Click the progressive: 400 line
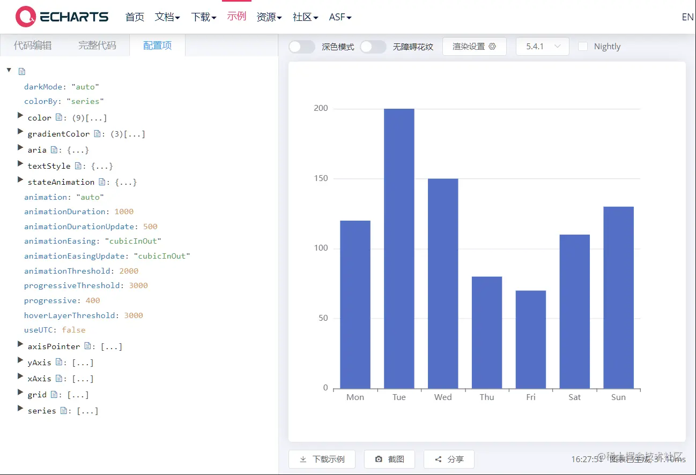Viewport: 696px width, 475px height. (62, 300)
